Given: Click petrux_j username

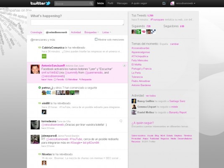Looking at the screenshot, I should tap(47, 88).
